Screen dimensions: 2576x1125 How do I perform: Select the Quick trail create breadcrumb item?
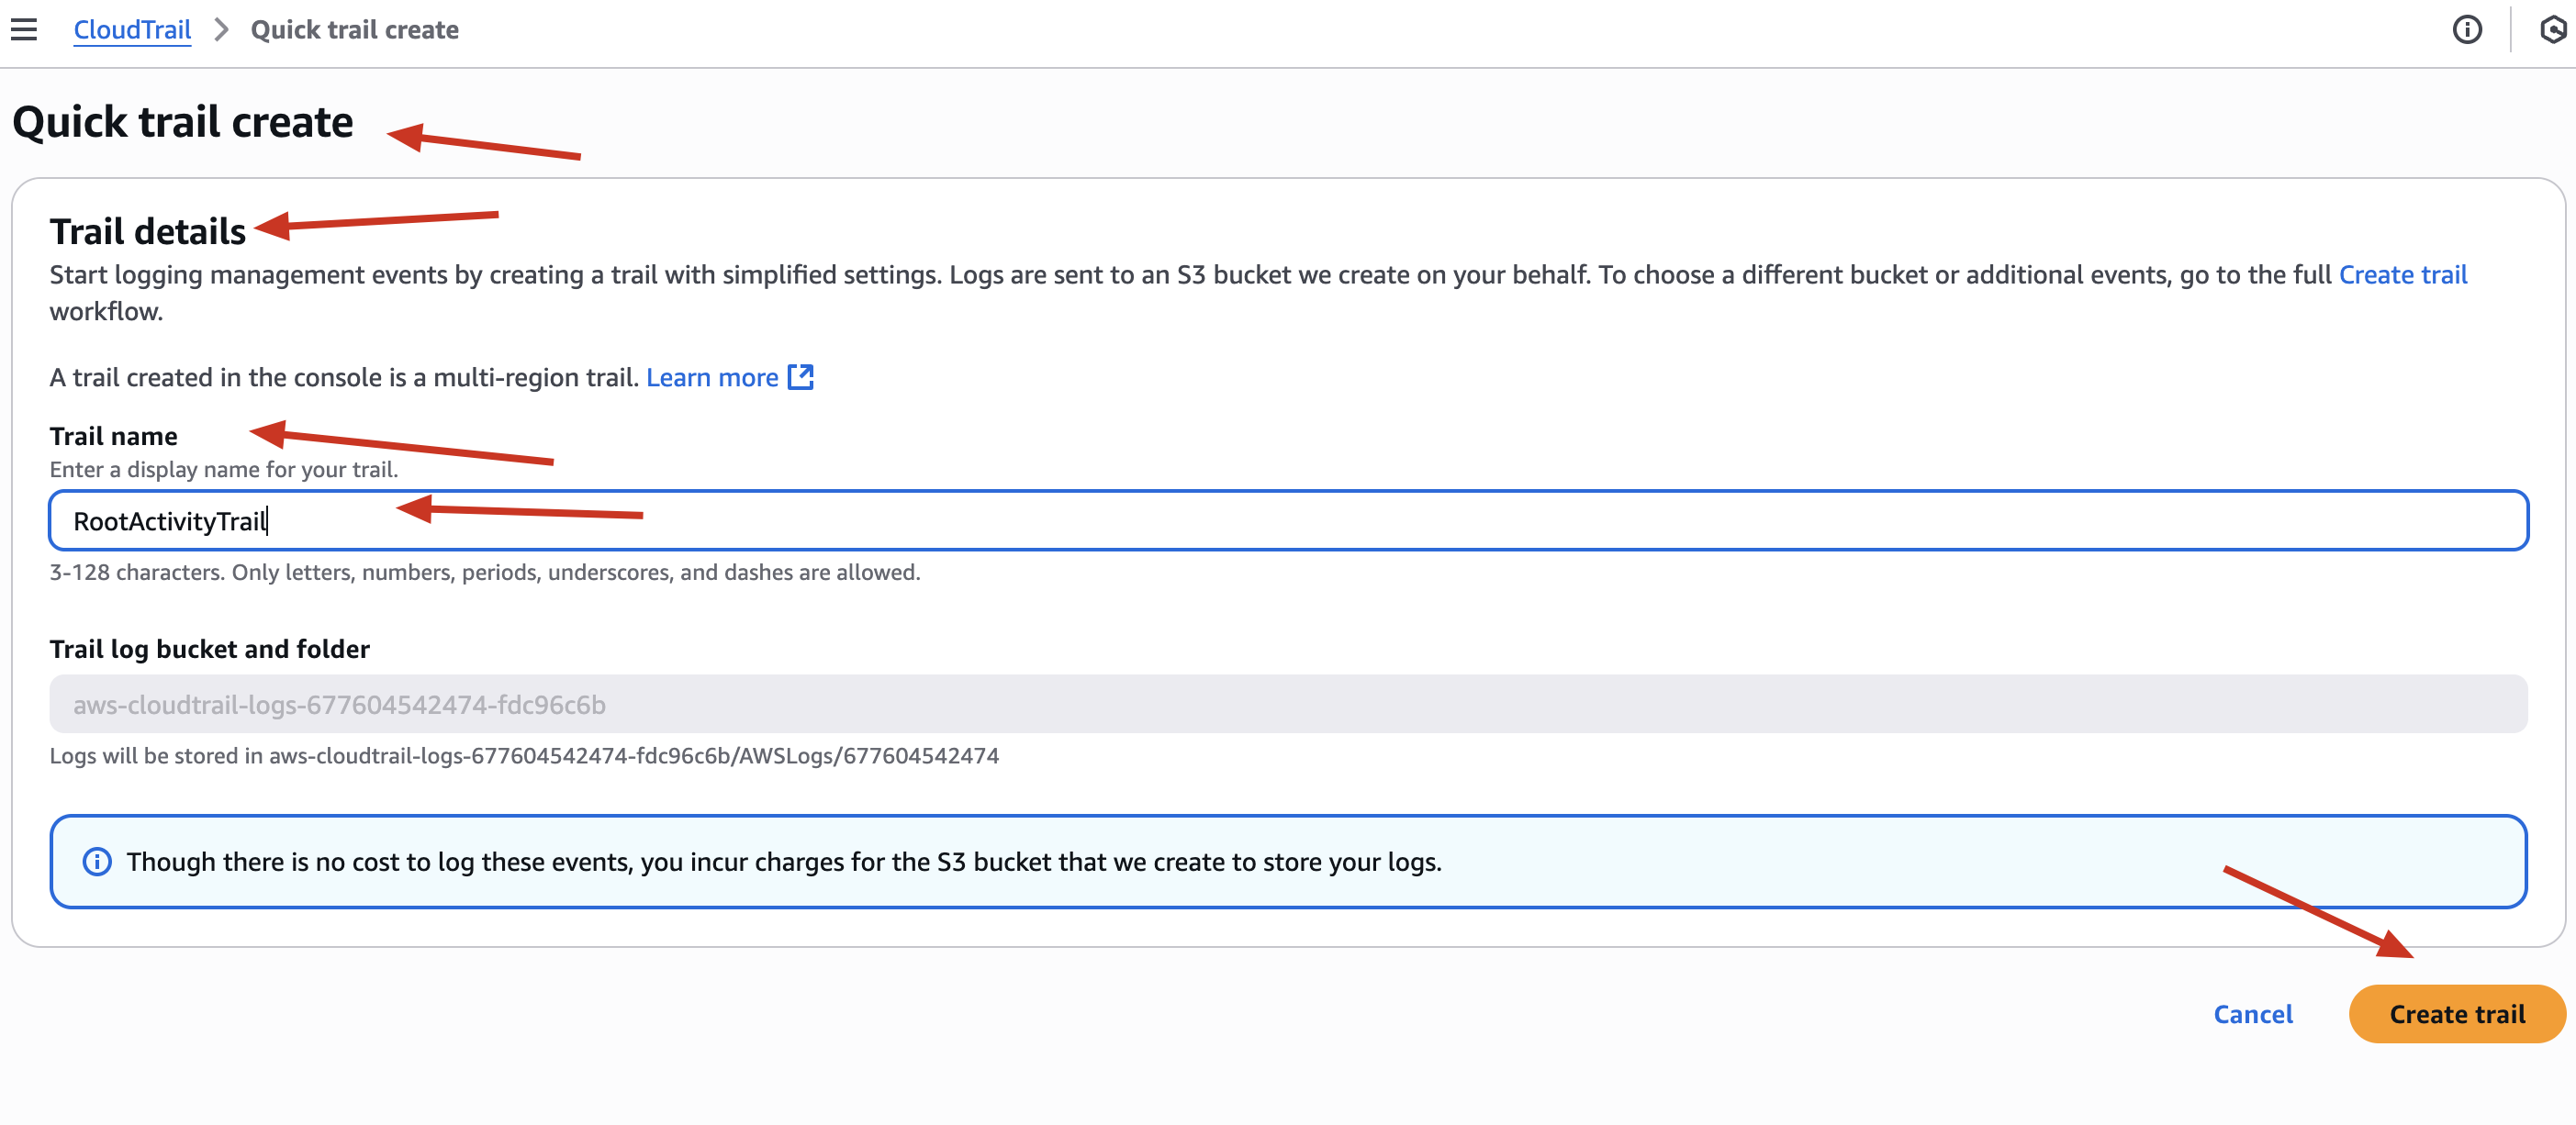pos(355,30)
